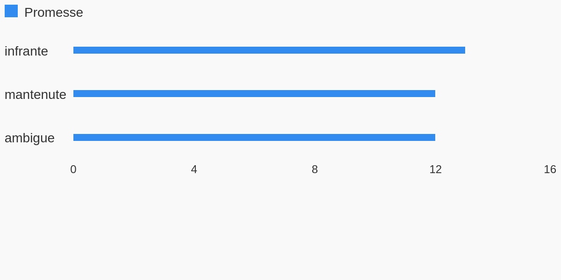
Task: Click the right end of mantenute bar
Action: (434, 93)
